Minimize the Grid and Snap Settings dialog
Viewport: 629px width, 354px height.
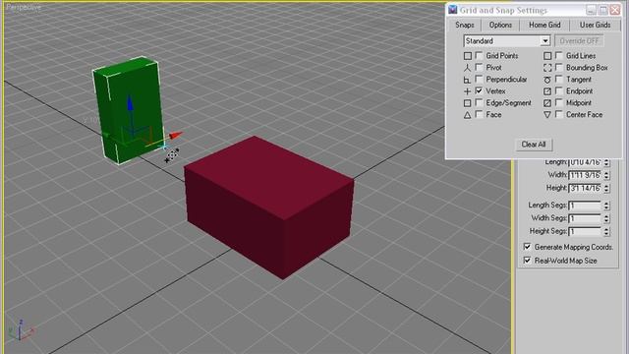click(x=592, y=10)
